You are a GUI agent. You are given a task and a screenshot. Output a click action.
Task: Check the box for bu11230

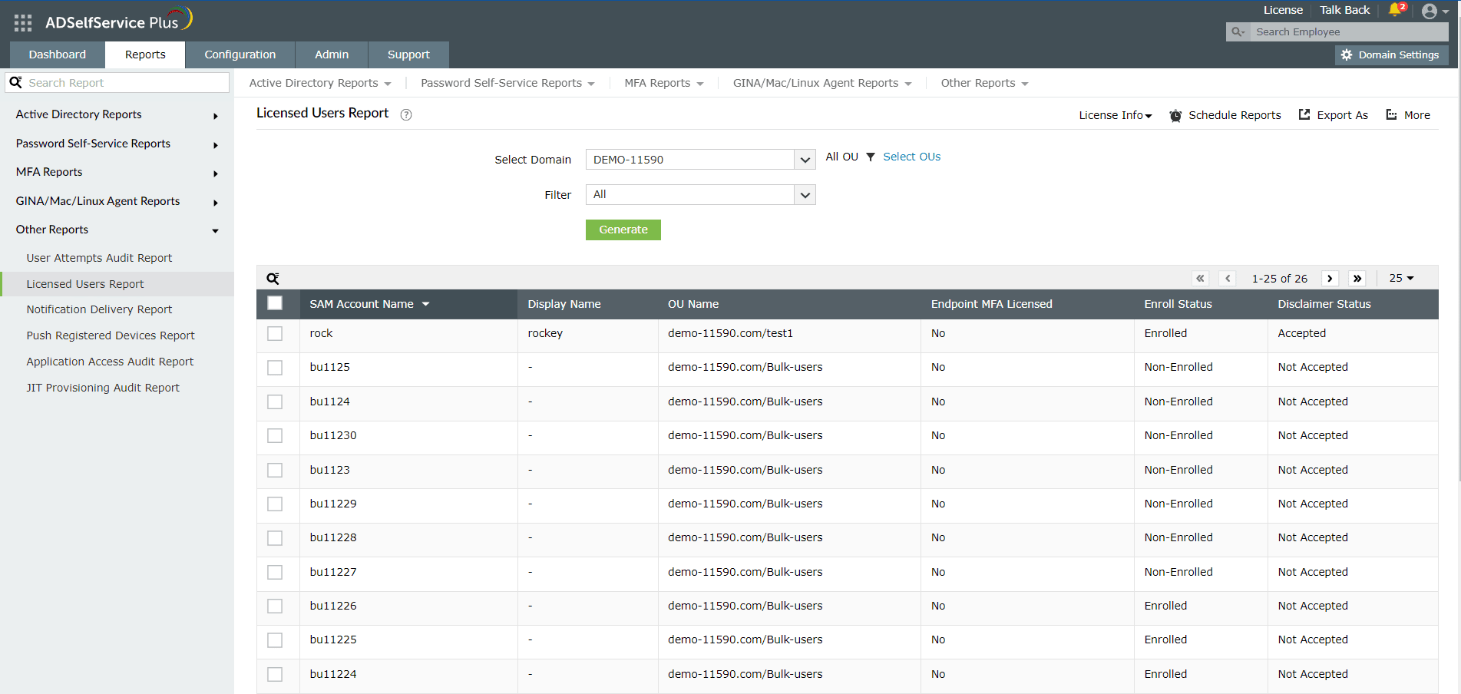pyautogui.click(x=275, y=435)
